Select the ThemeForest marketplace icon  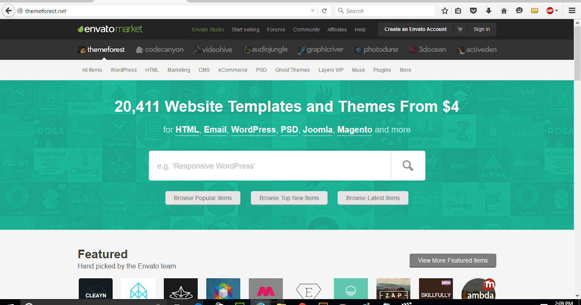tap(82, 49)
